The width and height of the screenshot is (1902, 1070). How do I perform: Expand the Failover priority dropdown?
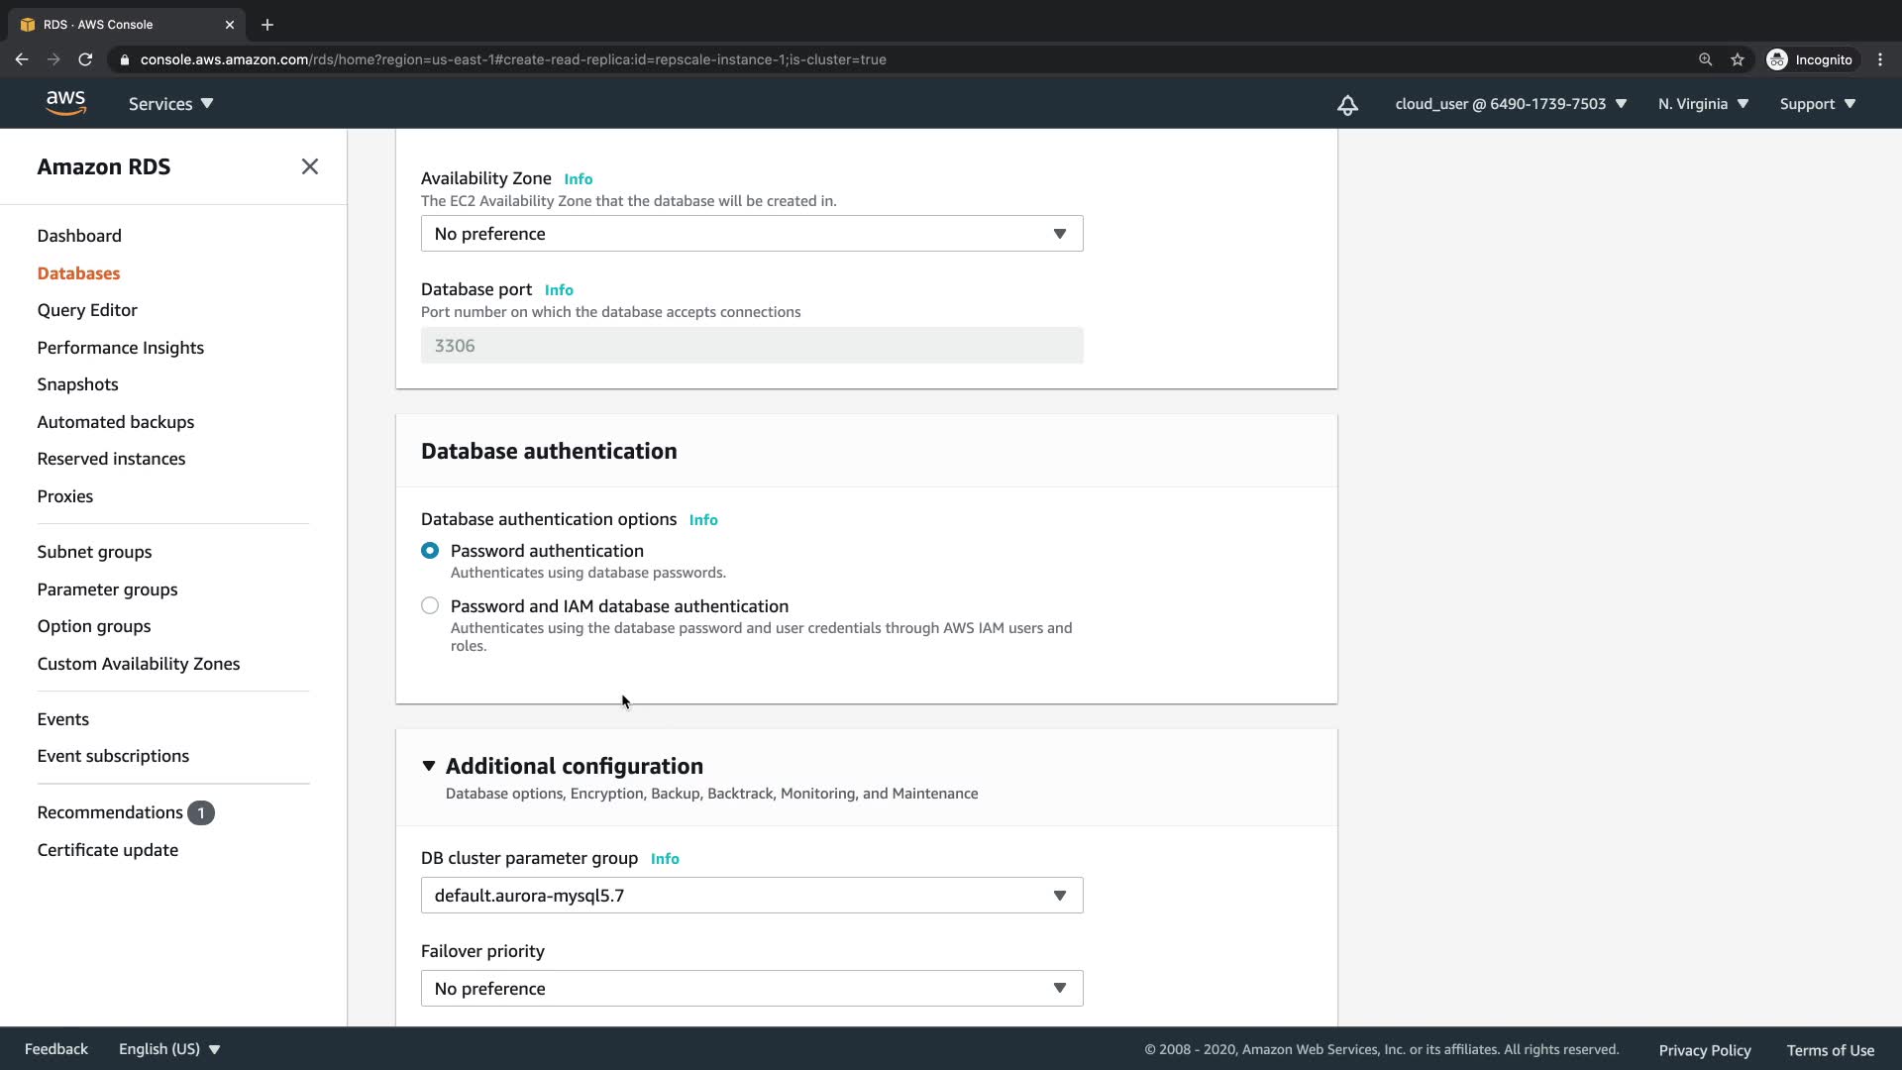pyautogui.click(x=751, y=989)
